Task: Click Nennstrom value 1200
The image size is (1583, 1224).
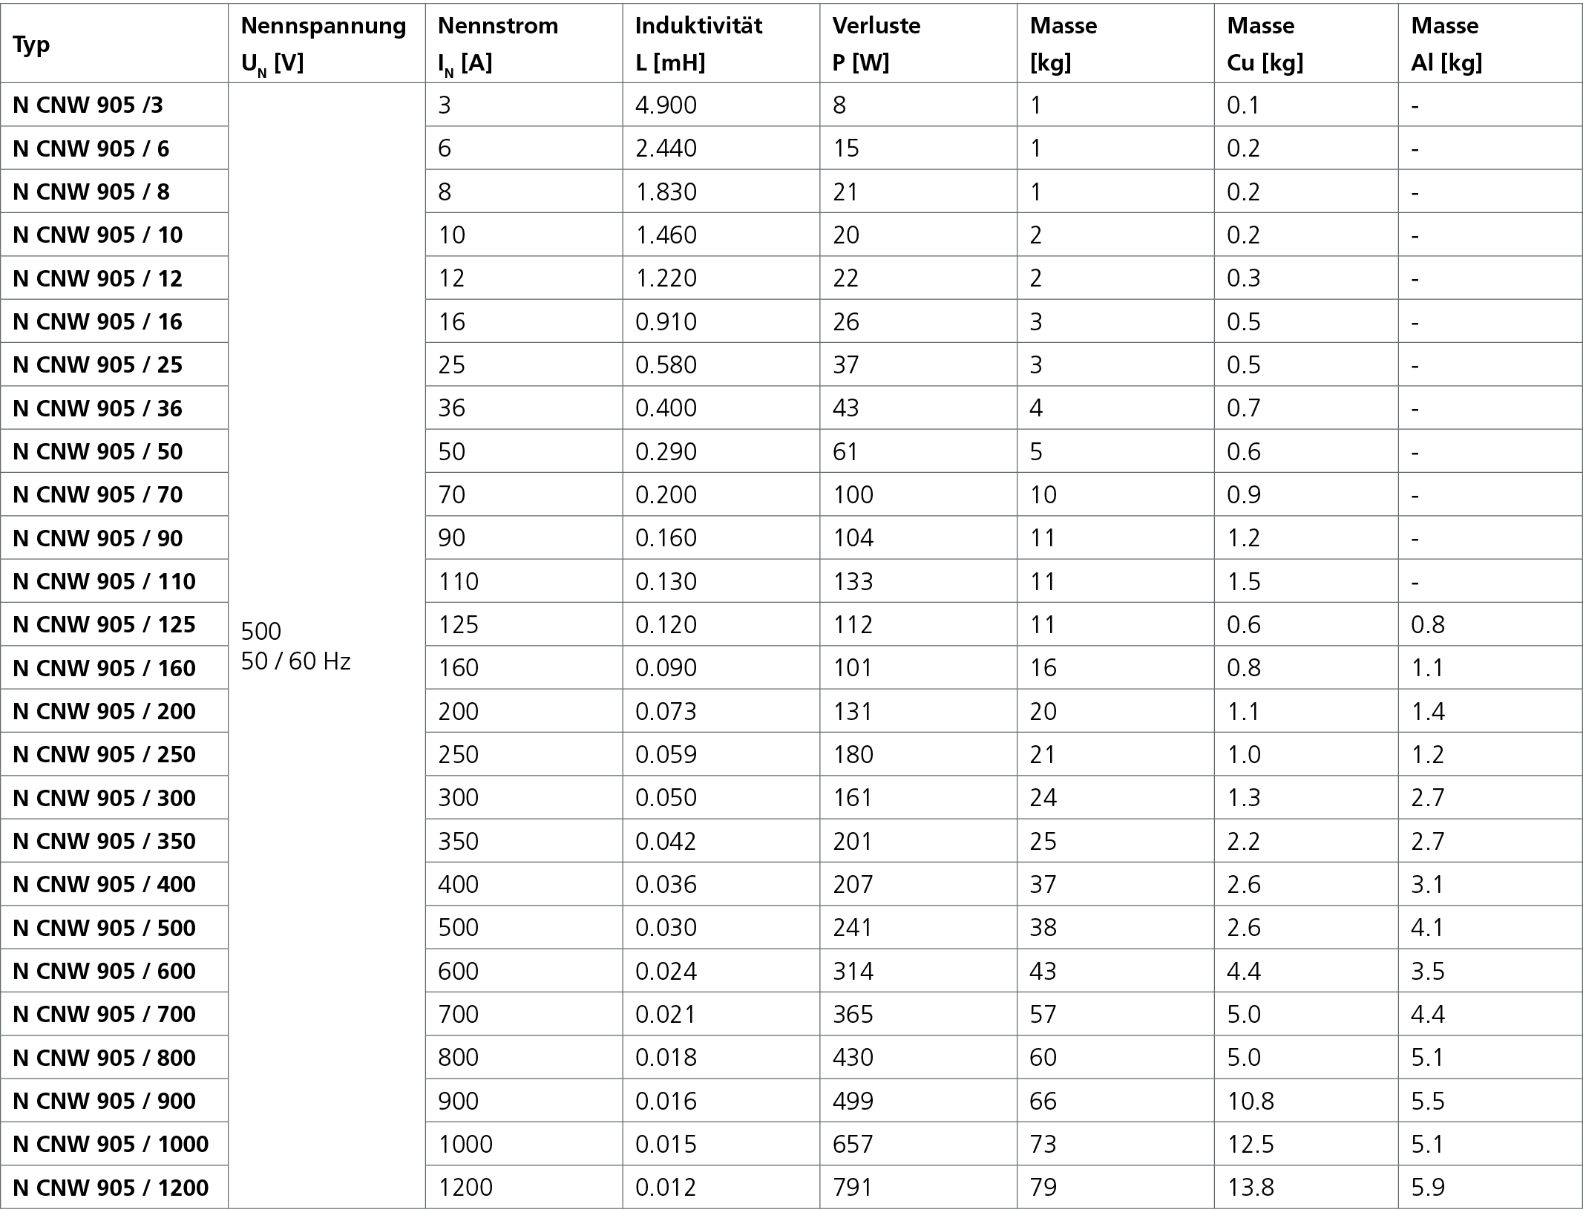Action: 465,1188
